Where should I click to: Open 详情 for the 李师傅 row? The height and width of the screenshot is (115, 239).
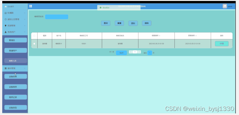221,44
